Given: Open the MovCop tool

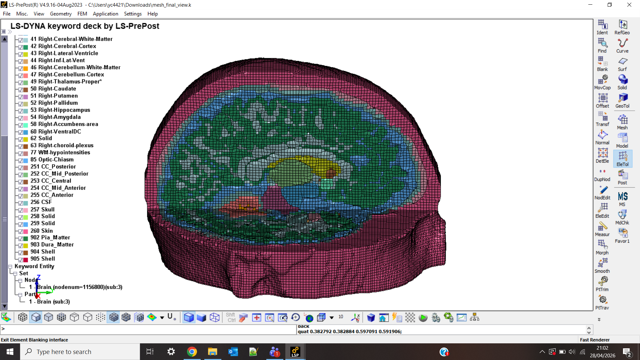Looking at the screenshot, I should click(x=602, y=82).
